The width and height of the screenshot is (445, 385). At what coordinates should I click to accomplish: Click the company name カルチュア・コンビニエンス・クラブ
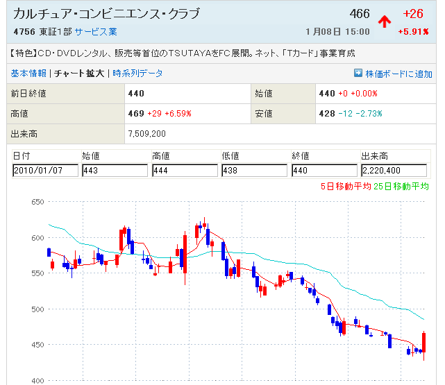coord(106,14)
